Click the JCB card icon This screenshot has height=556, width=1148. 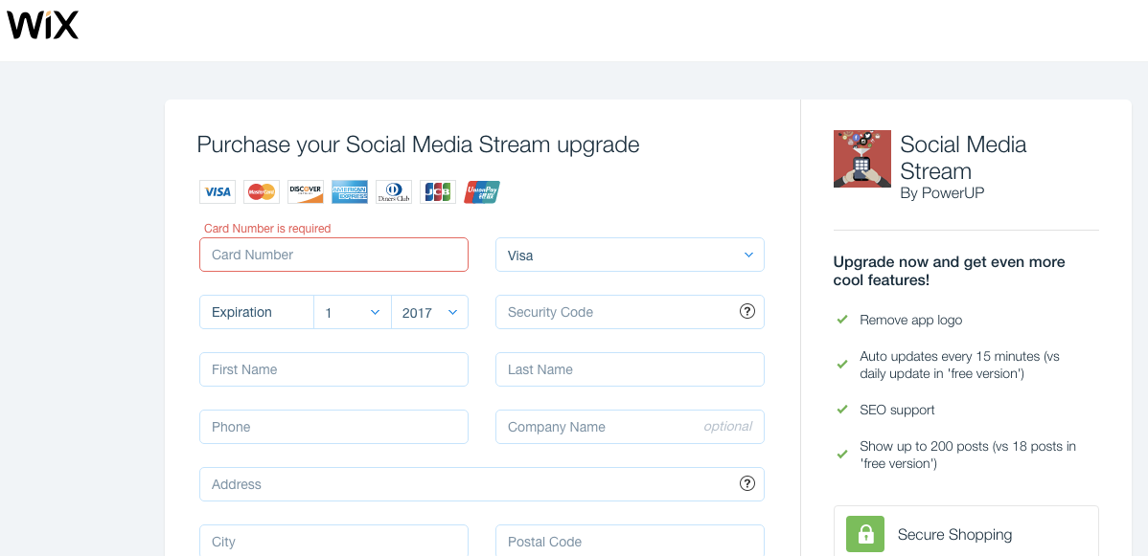click(x=438, y=192)
